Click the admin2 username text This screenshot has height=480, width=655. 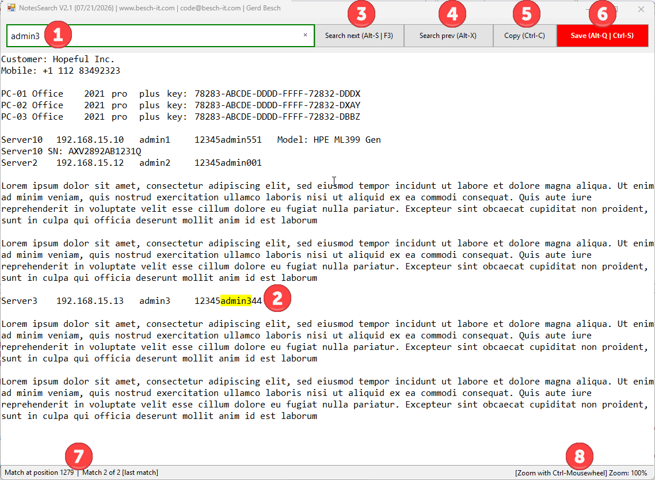tap(155, 162)
